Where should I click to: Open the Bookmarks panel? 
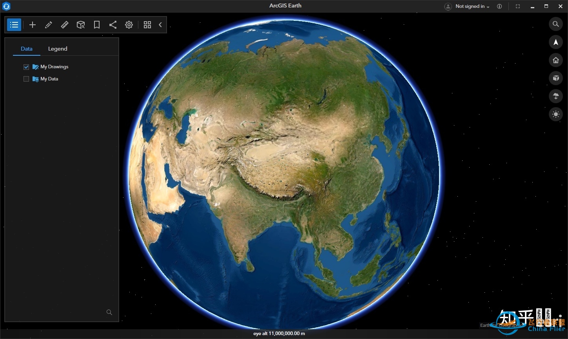97,25
